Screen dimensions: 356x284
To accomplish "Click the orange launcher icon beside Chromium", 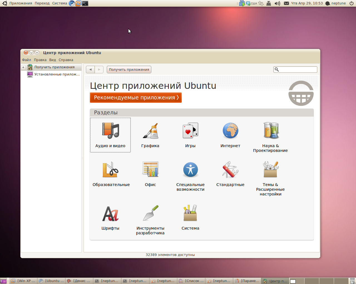I will [x=78, y=3].
